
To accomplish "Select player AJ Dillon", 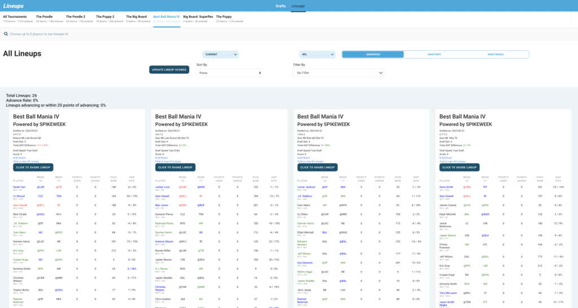I will pyautogui.click(x=303, y=214).
